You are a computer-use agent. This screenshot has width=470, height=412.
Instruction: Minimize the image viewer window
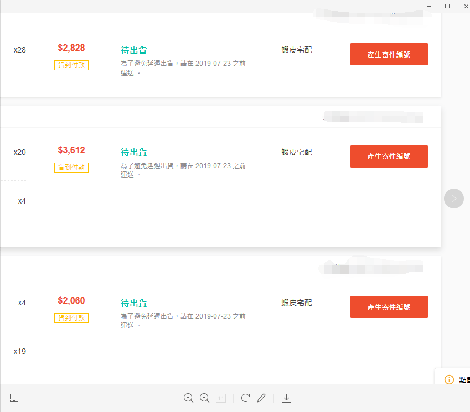429,6
